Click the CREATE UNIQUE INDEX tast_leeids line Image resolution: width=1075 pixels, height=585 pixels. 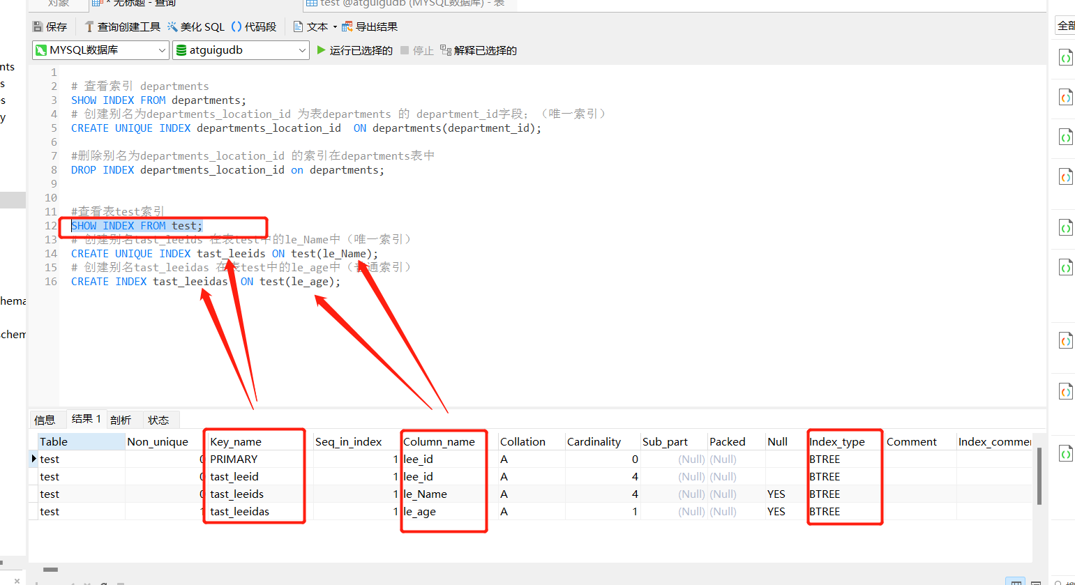(225, 254)
